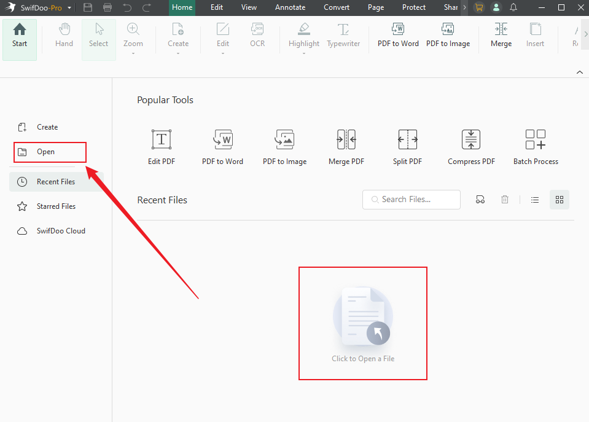This screenshot has height=422, width=589.
Task: Click the Merge ribbon button
Action: click(x=501, y=35)
